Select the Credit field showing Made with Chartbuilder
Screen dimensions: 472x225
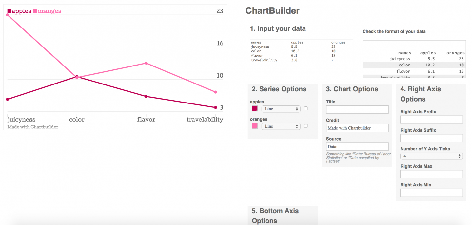(357, 128)
